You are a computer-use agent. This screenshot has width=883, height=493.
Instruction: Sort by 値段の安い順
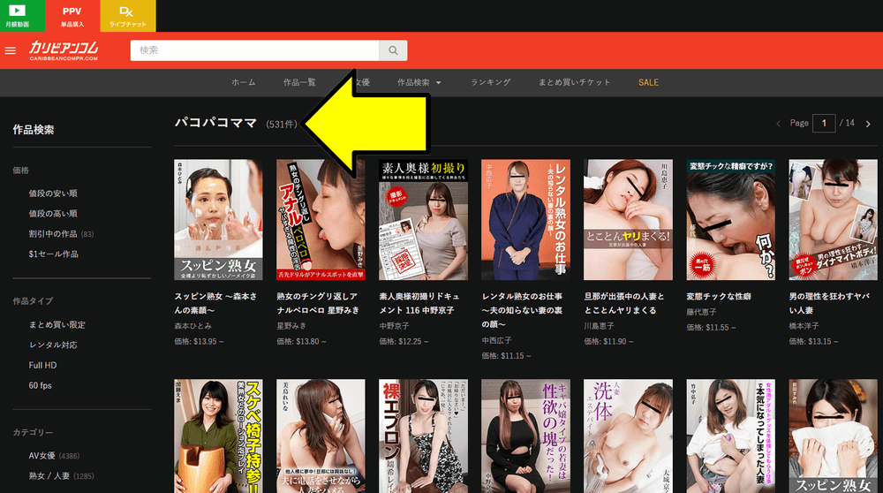click(53, 193)
